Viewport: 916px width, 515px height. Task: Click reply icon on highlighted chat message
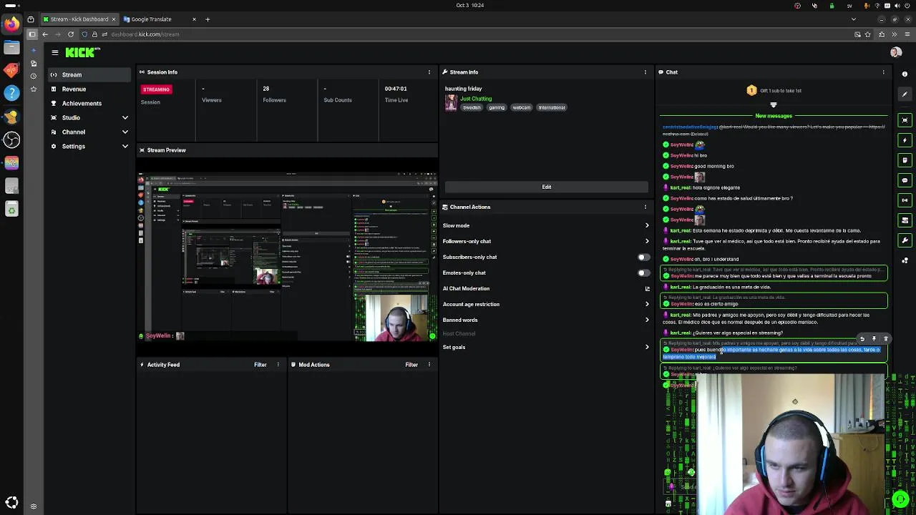pos(862,339)
